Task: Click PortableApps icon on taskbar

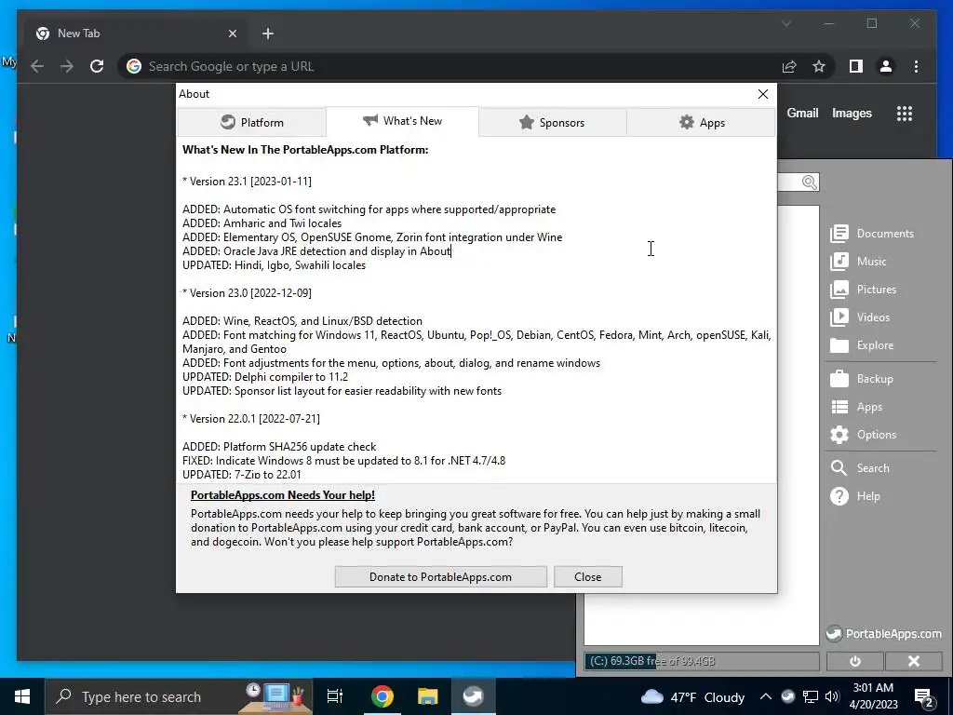Action: pos(473,696)
